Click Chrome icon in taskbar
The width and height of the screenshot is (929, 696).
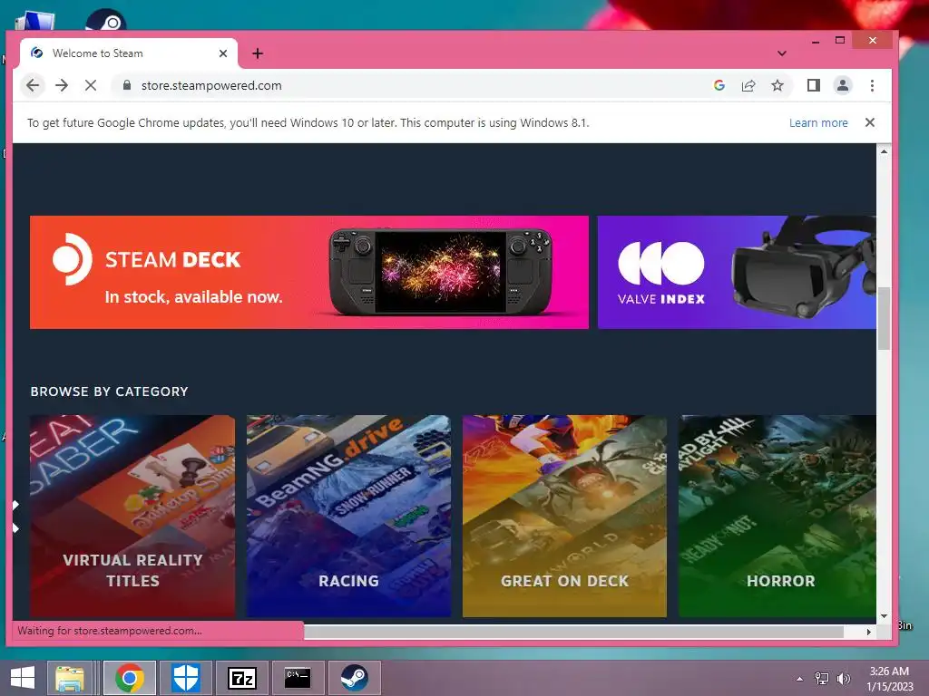point(130,678)
